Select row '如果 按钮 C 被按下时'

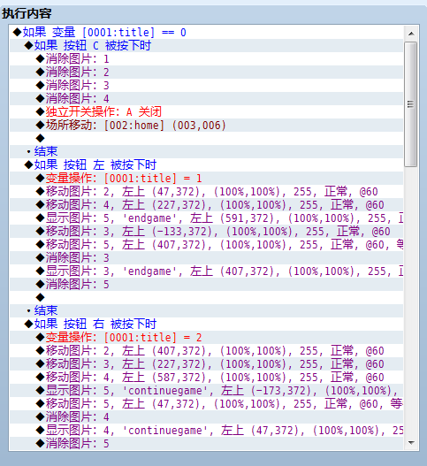pos(206,45)
